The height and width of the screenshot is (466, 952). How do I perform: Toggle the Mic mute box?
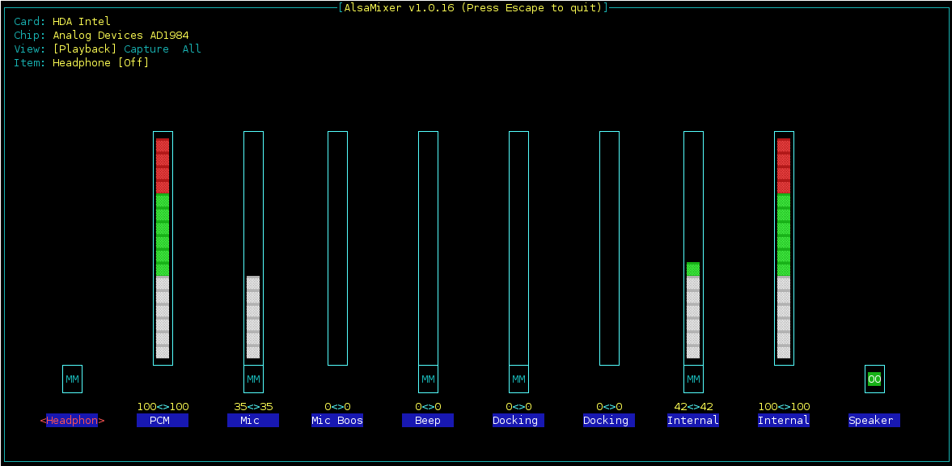pyautogui.click(x=253, y=379)
